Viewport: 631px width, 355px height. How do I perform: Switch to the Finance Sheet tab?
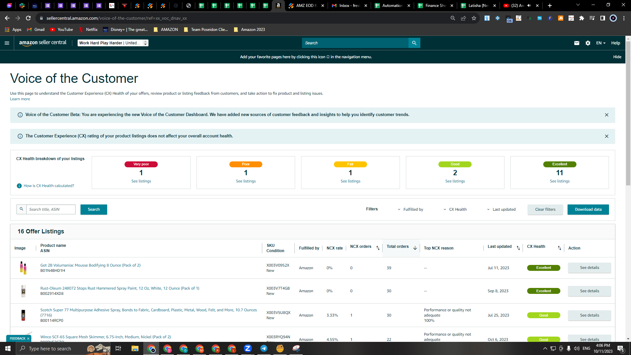[435, 6]
